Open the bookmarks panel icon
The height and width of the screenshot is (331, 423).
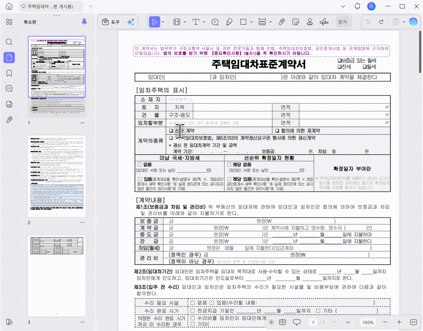click(9, 73)
